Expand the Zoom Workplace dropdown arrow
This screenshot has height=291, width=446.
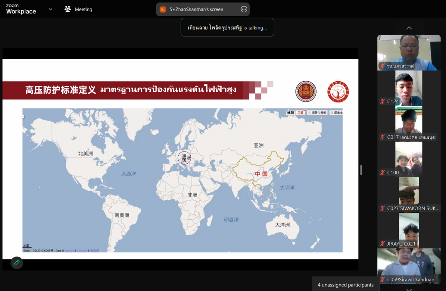tap(50, 10)
